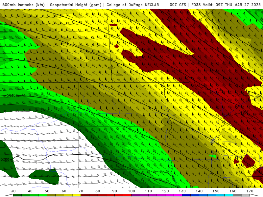Click the '500mb Isotachs (kts)' title text
263x197 pixels.
coord(24,5)
